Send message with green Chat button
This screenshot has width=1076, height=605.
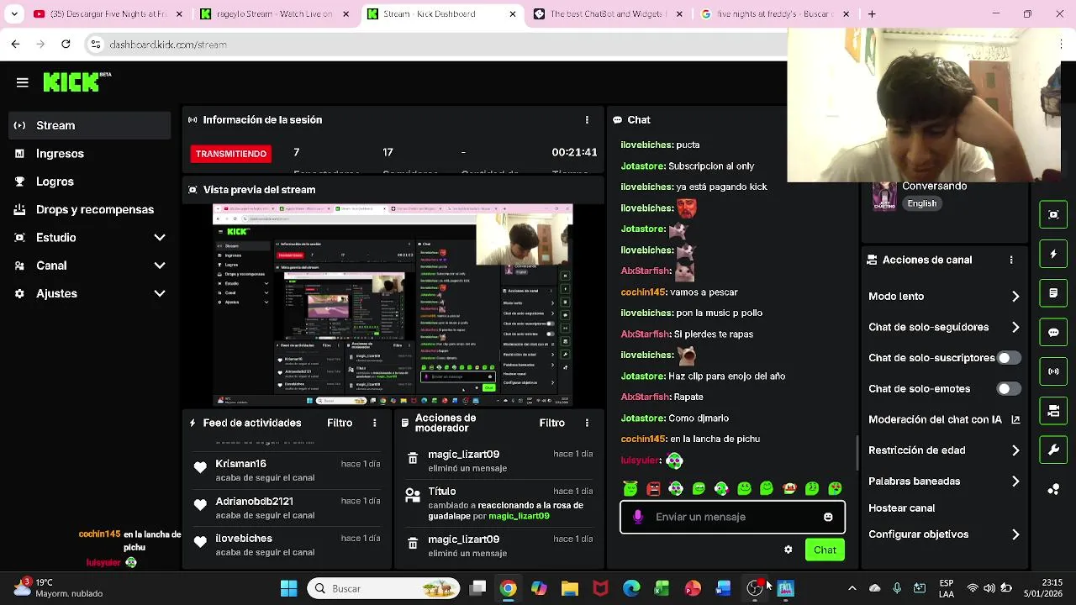coord(825,550)
